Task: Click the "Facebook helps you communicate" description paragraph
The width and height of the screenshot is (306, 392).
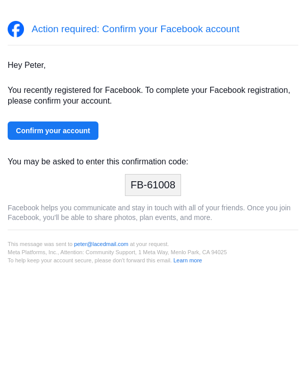Action: click(x=149, y=212)
